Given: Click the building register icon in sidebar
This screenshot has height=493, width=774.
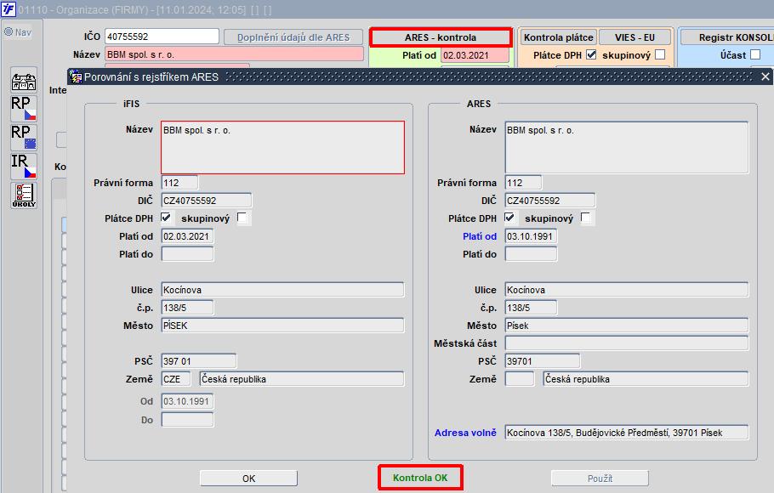Looking at the screenshot, I should 24,81.
